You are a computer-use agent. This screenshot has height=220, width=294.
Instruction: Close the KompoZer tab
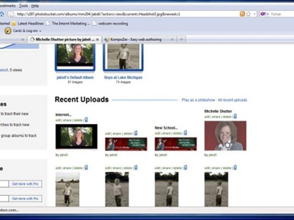[x=172, y=39]
